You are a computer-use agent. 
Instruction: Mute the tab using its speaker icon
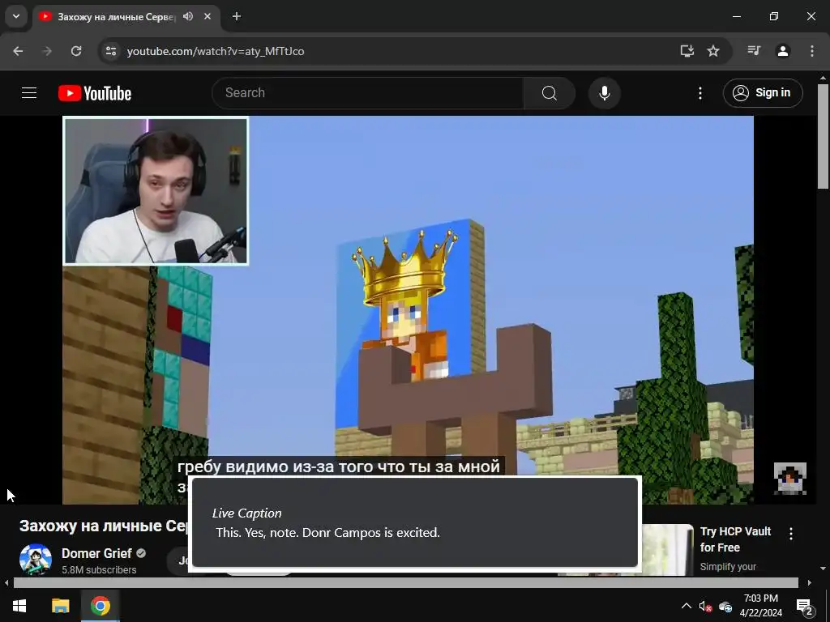[188, 16]
